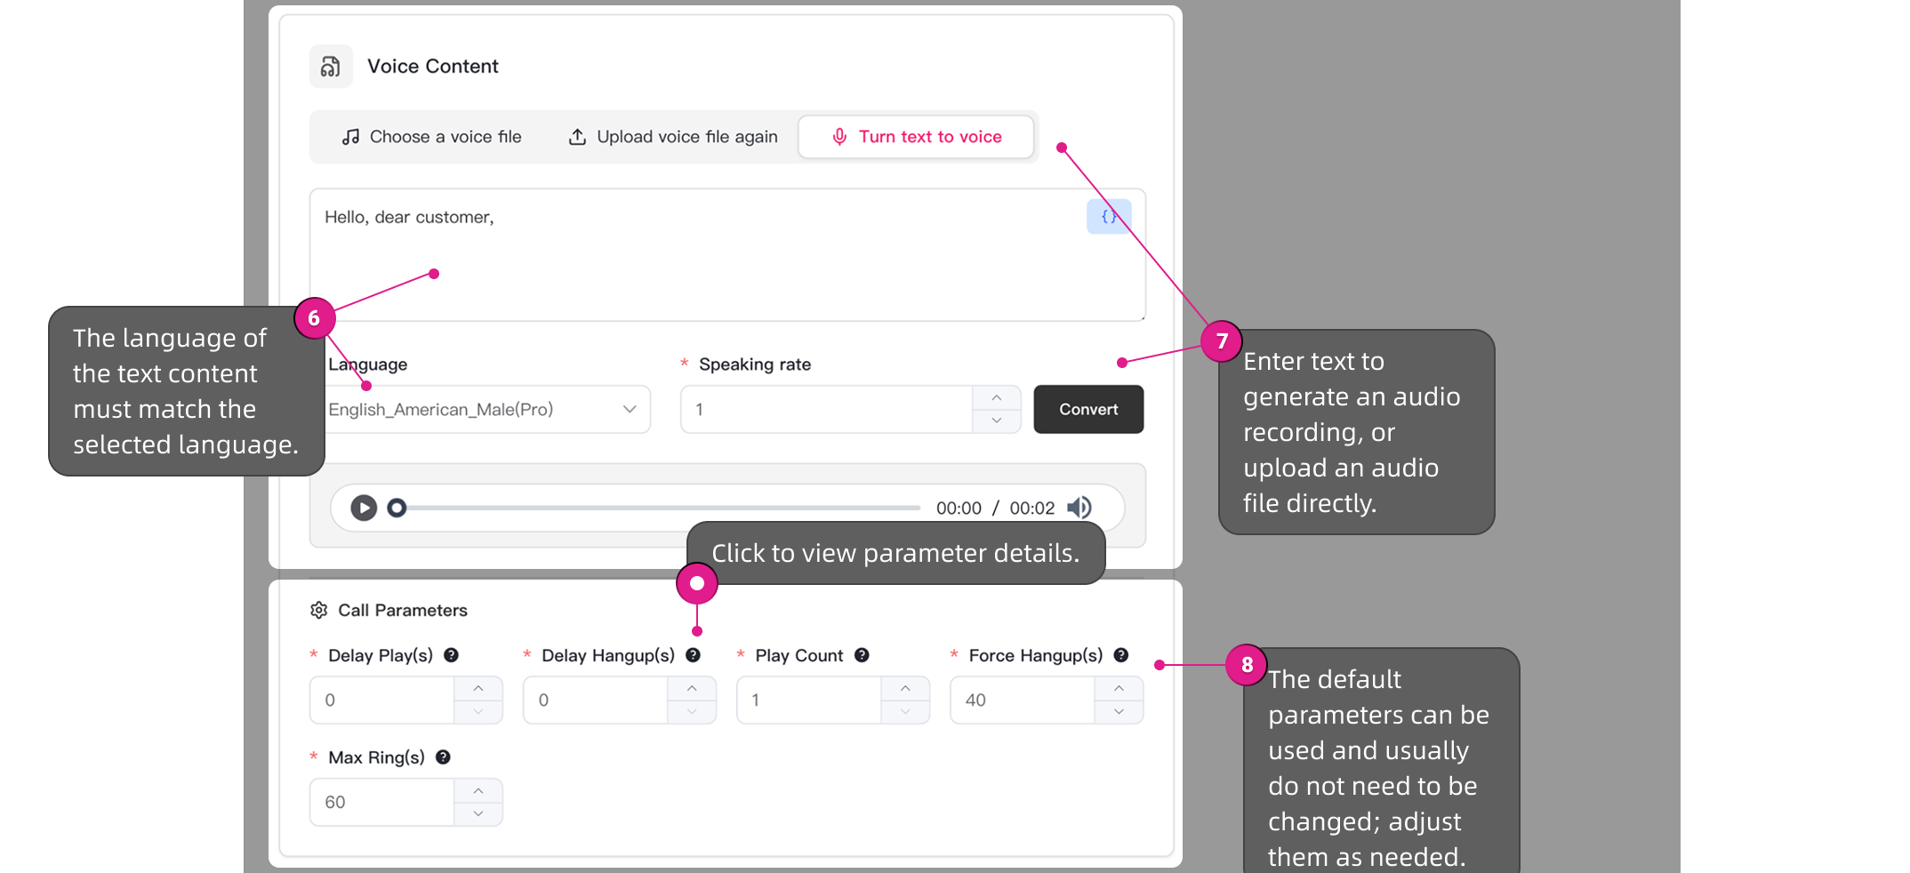Switch to the Choose a voice file tab

click(x=432, y=137)
